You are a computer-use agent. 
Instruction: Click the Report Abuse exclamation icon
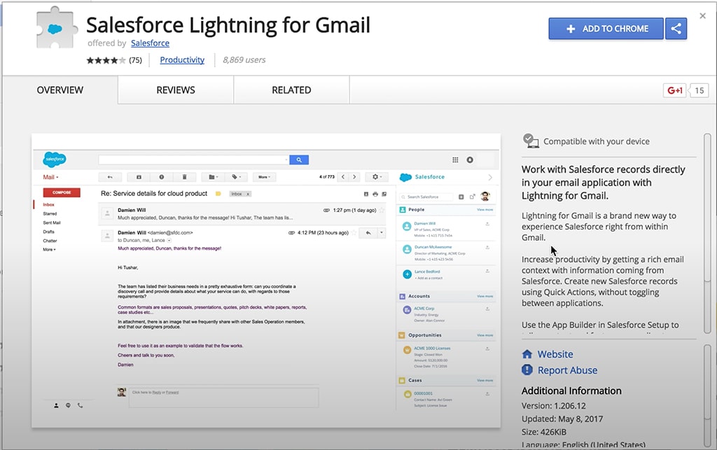527,370
